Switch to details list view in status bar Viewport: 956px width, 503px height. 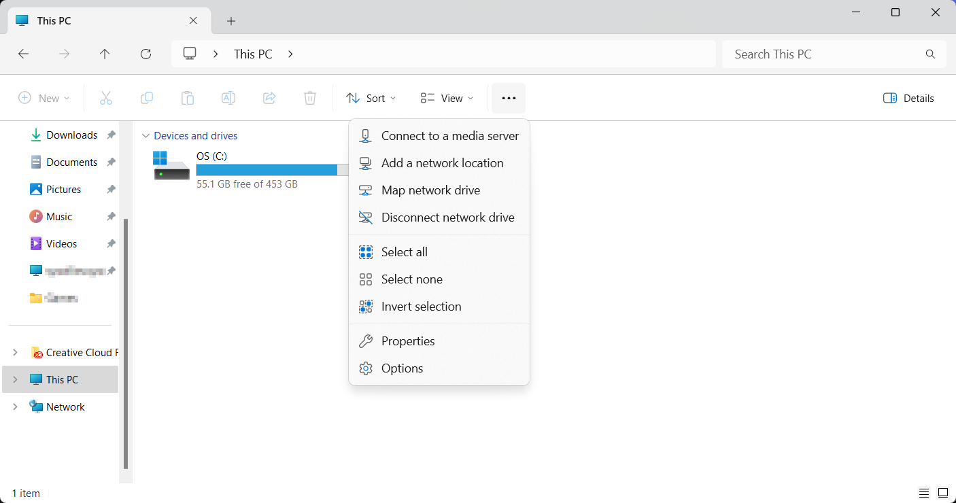[924, 493]
